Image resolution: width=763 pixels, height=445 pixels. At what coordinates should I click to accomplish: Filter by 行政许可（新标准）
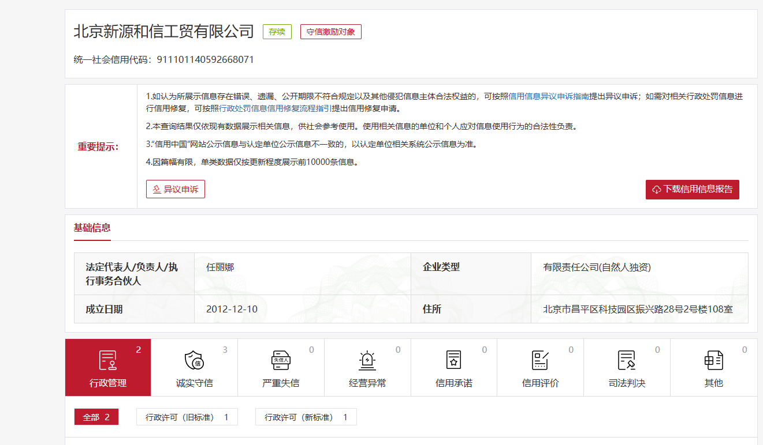[x=306, y=417]
